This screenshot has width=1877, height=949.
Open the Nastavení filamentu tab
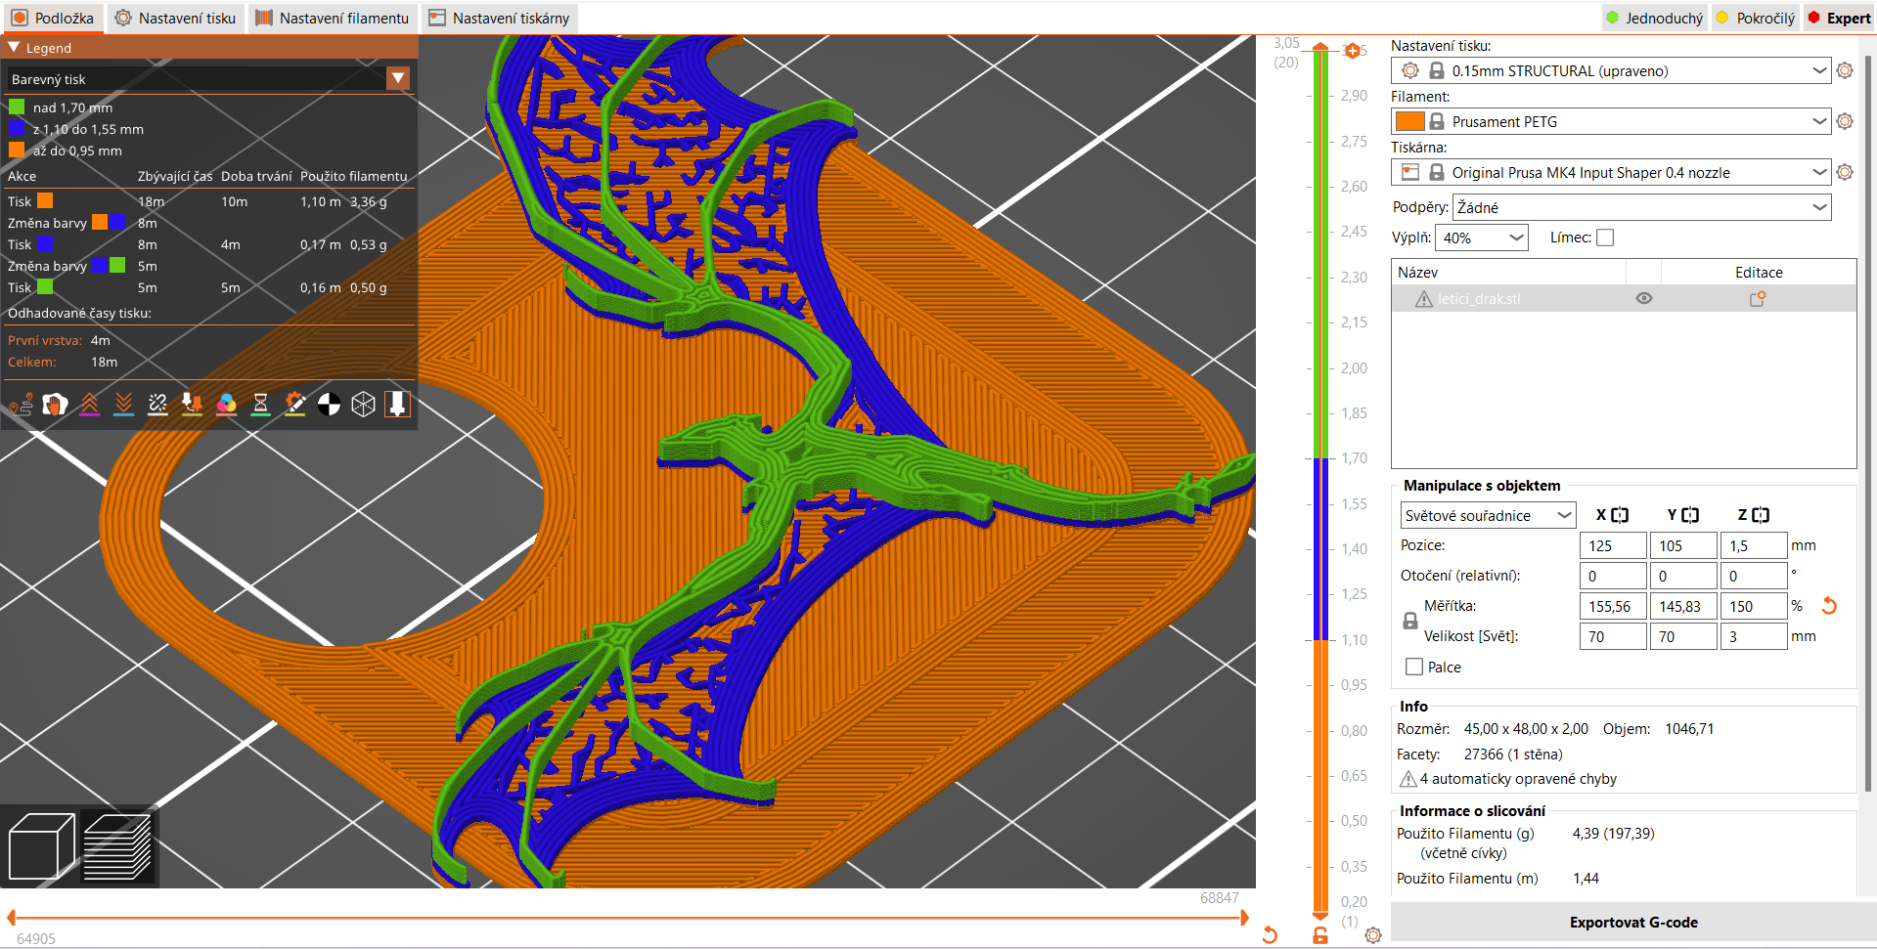click(333, 18)
